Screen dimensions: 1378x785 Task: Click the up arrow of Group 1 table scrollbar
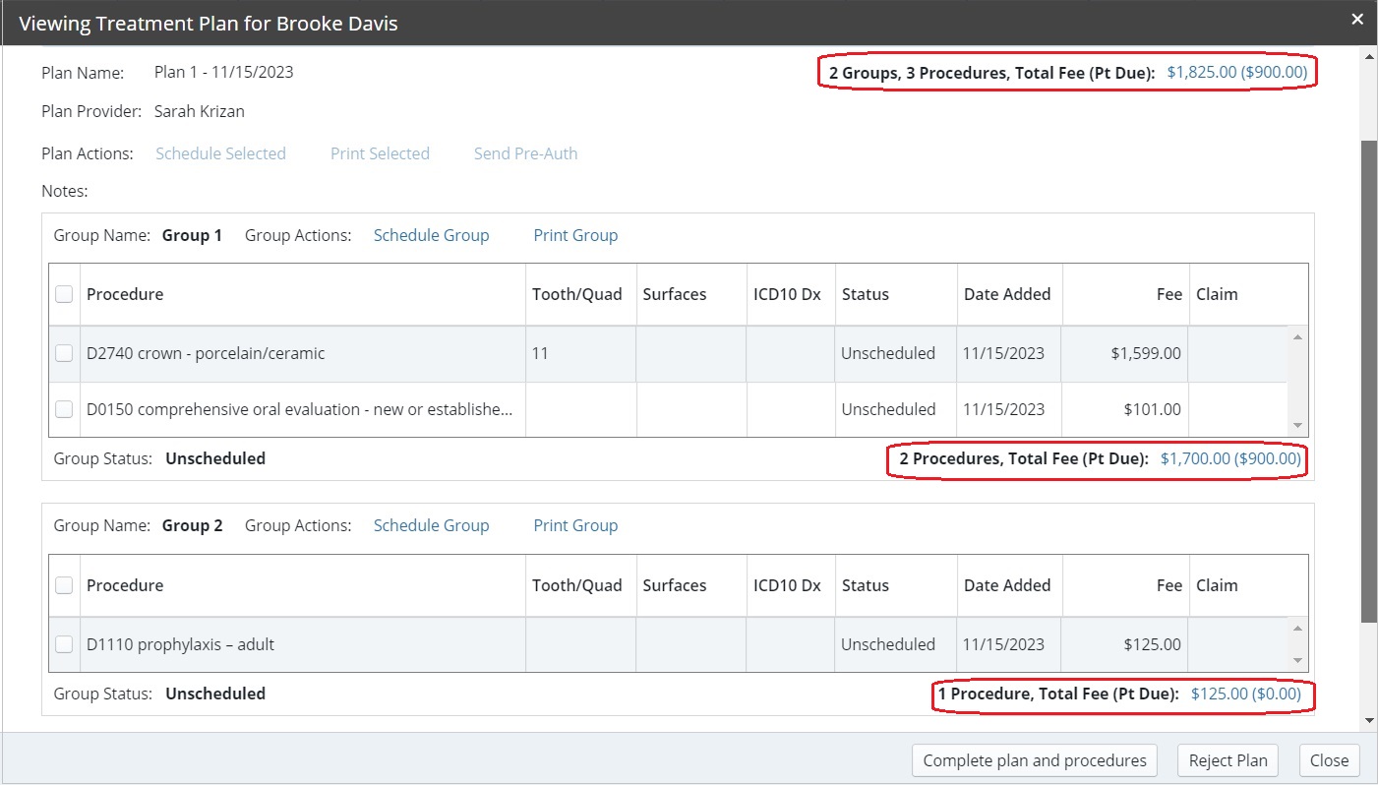click(1297, 337)
